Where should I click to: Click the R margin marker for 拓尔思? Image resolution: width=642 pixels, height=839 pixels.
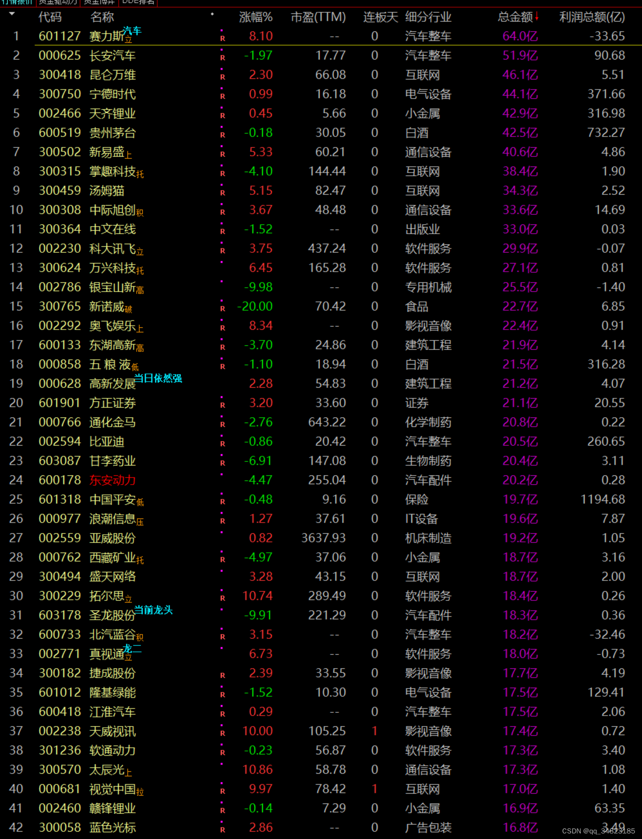point(223,598)
